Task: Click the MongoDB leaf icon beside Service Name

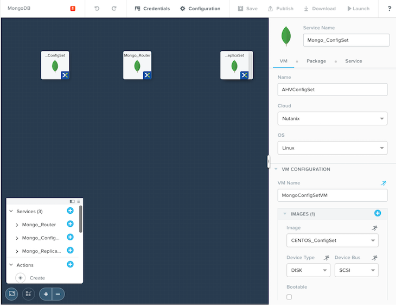Action: point(286,36)
